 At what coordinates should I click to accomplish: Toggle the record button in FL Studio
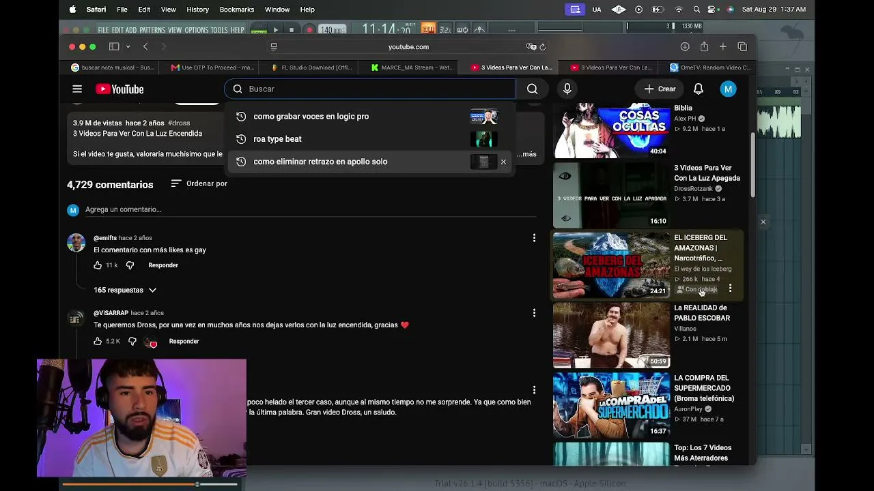coord(309,30)
